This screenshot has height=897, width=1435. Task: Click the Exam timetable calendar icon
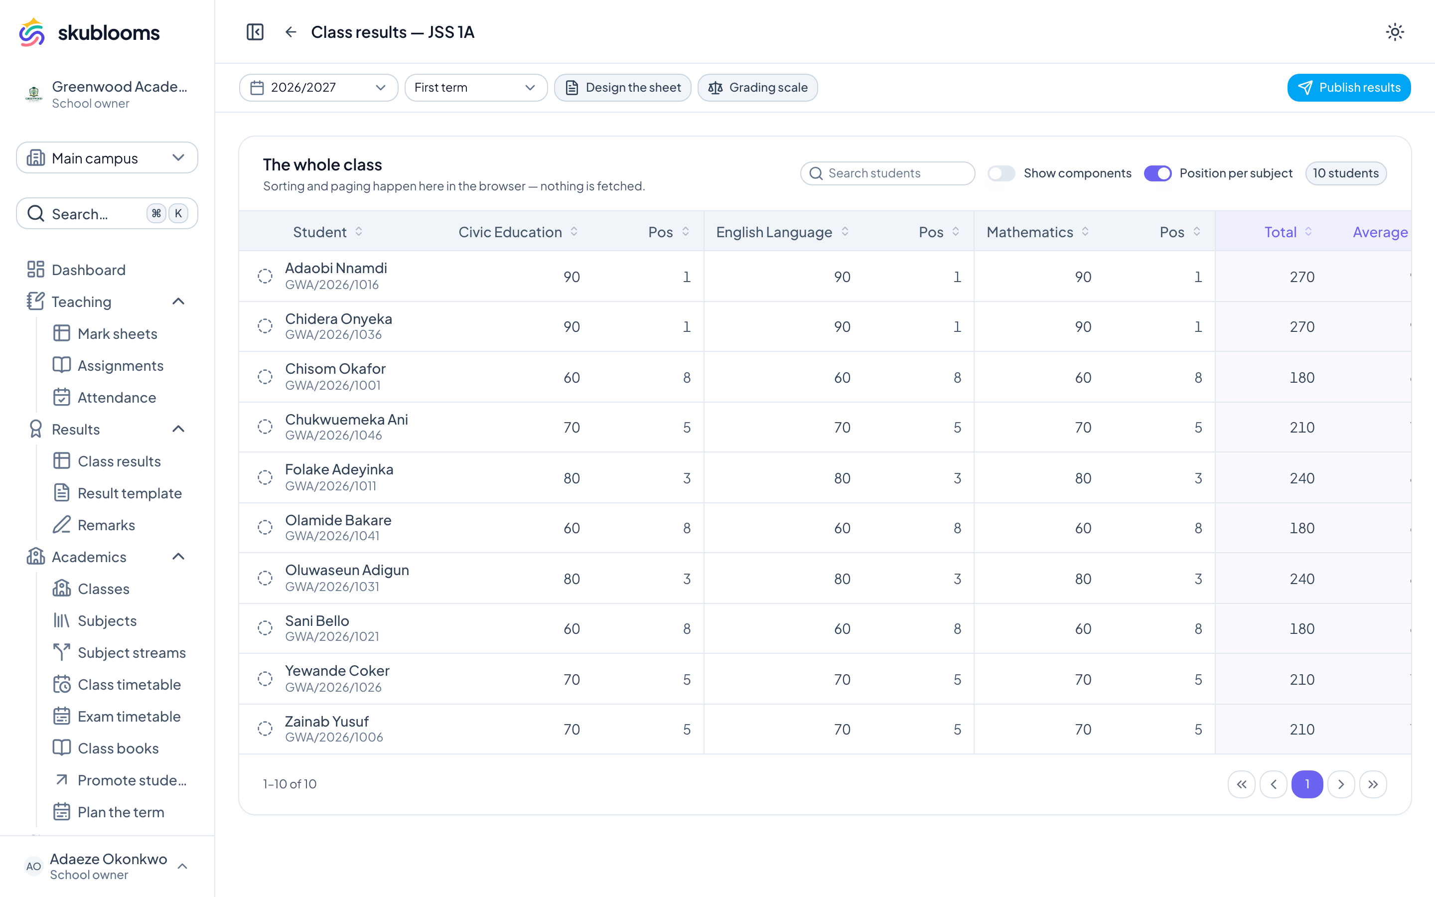tap(62, 717)
